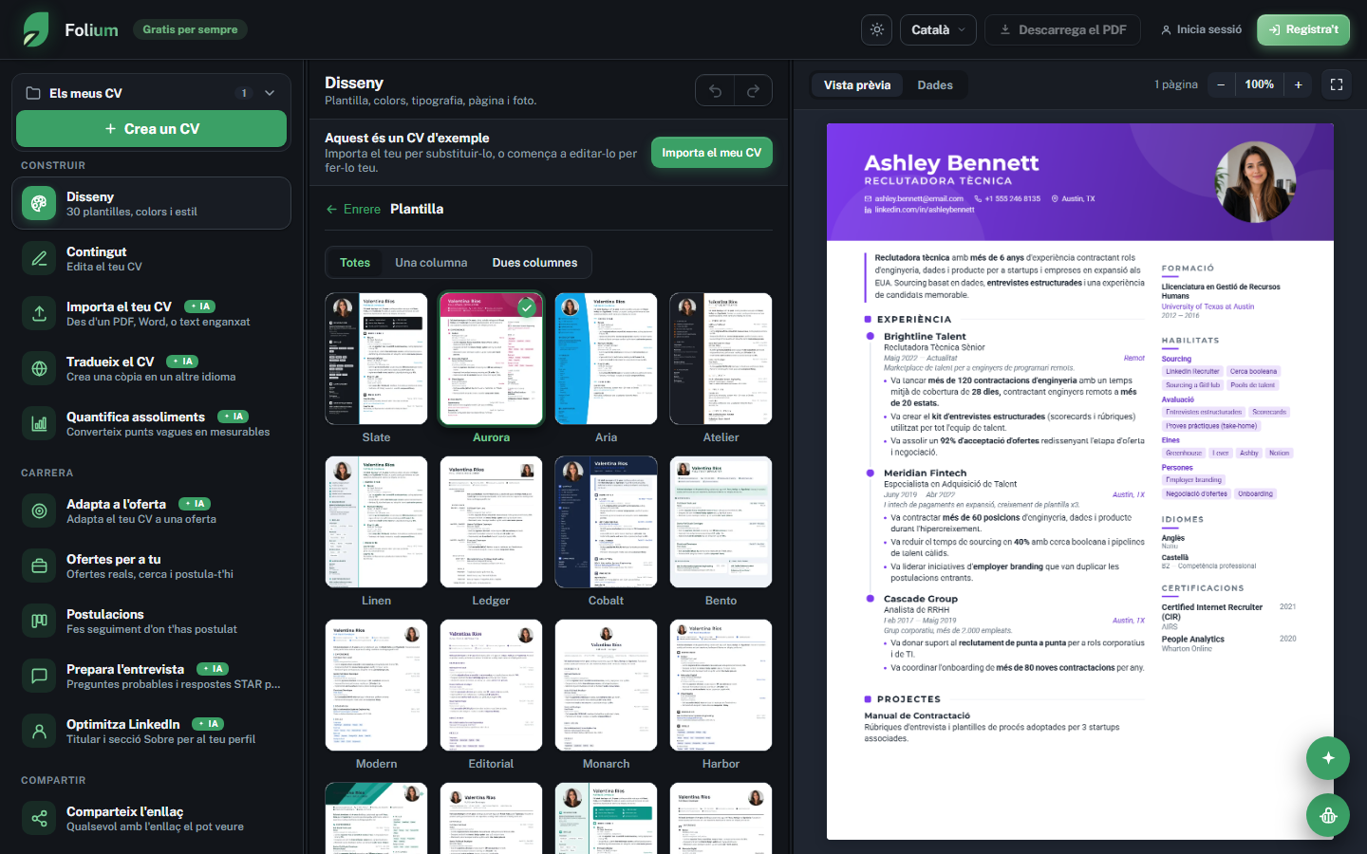
Task: Zoom out the preview with minus button
Action: [x=1221, y=84]
